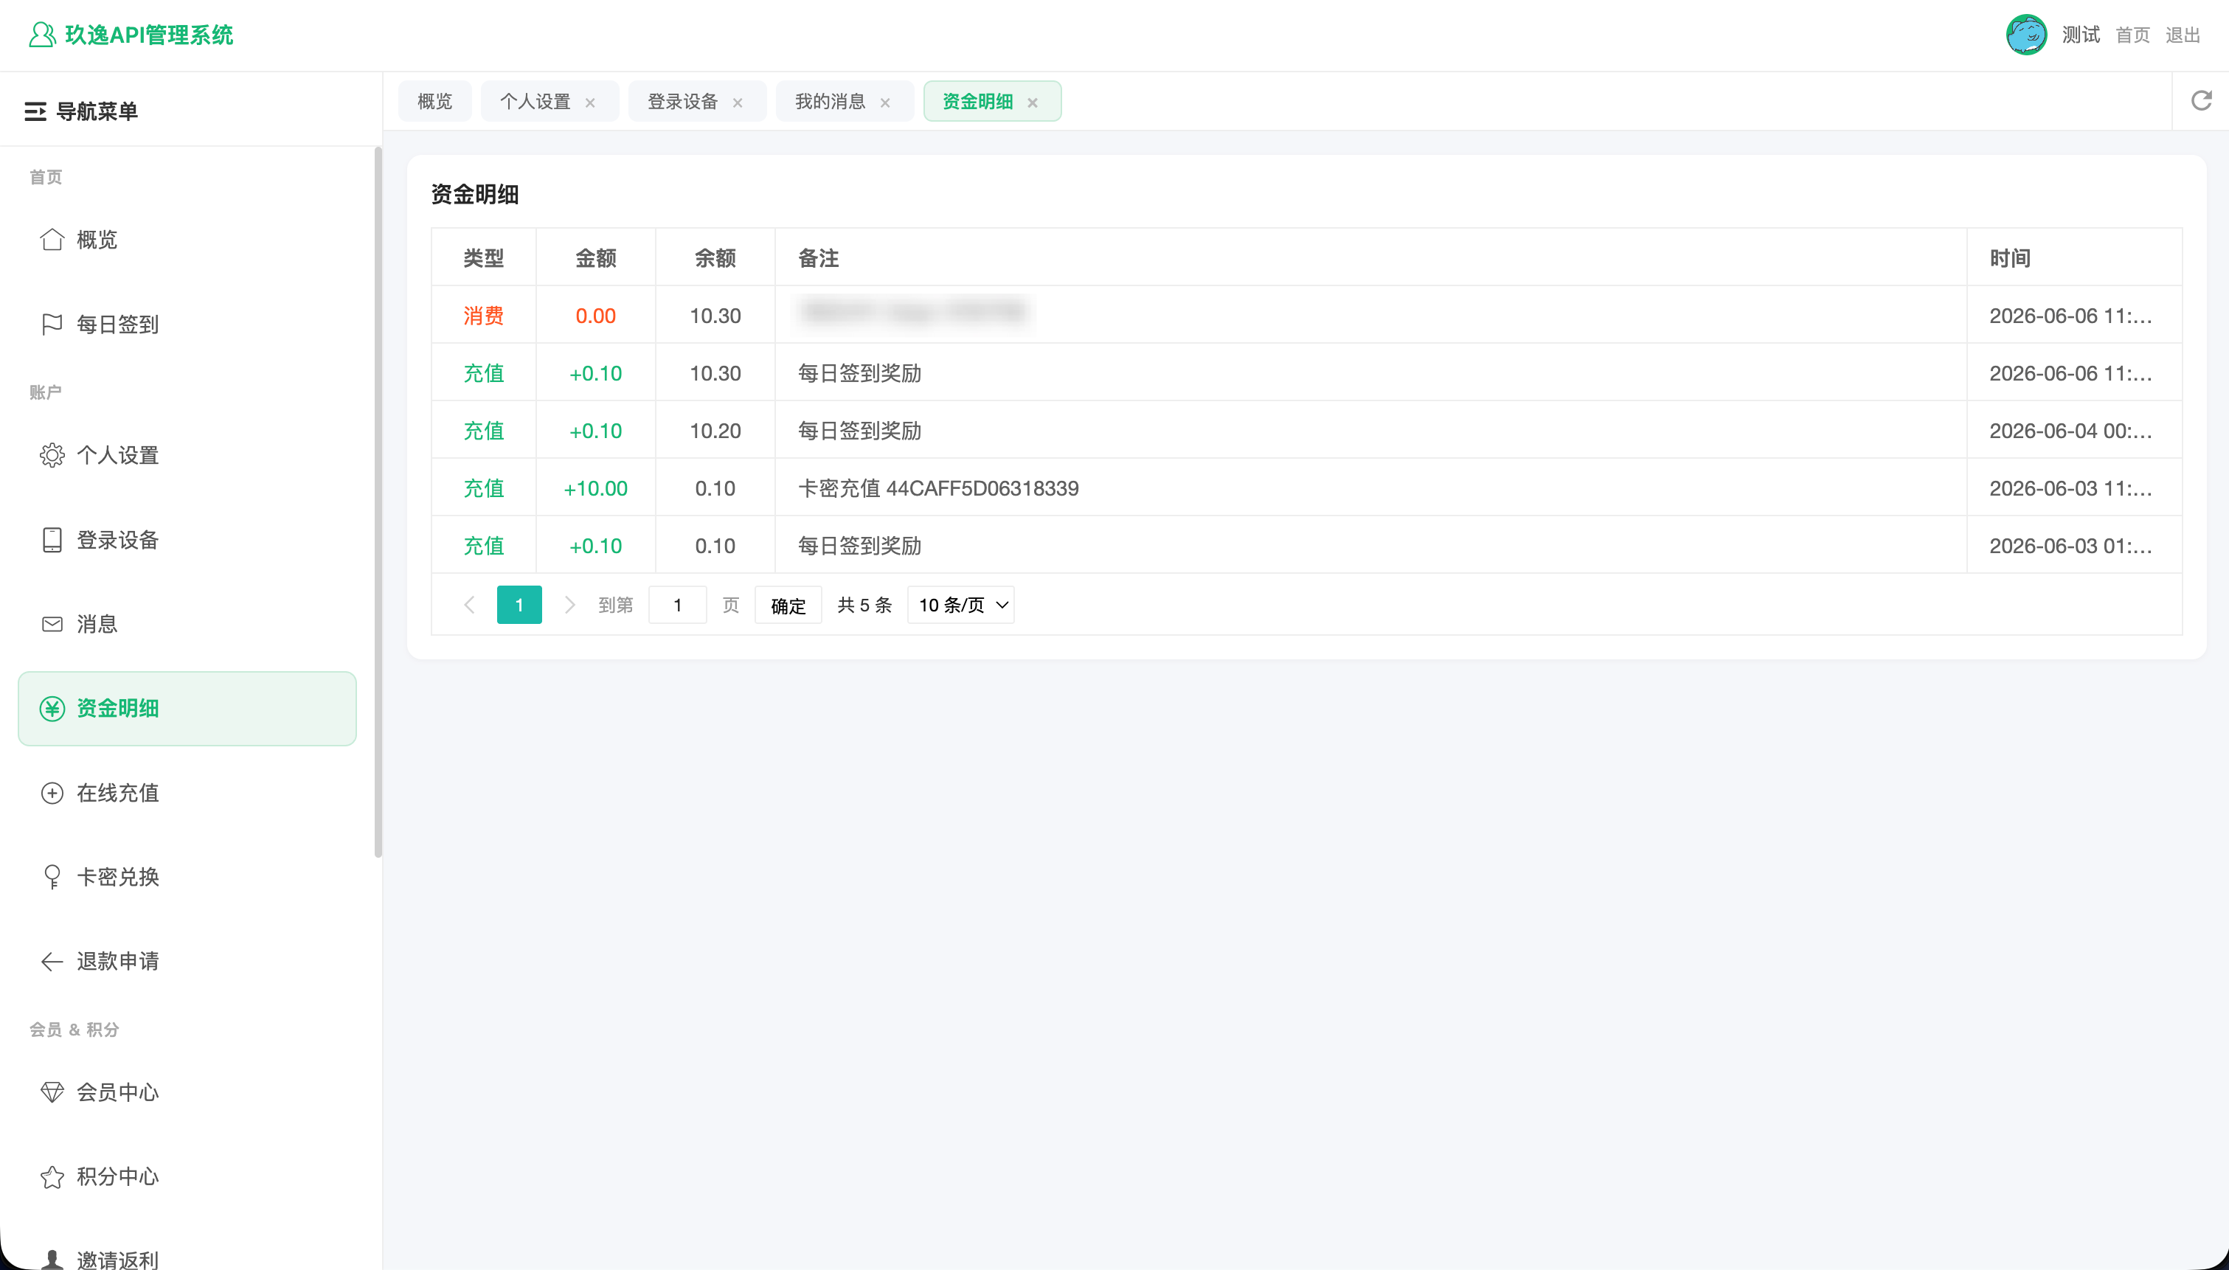Go to next page arrow
This screenshot has height=1270, width=2229.
[569, 605]
